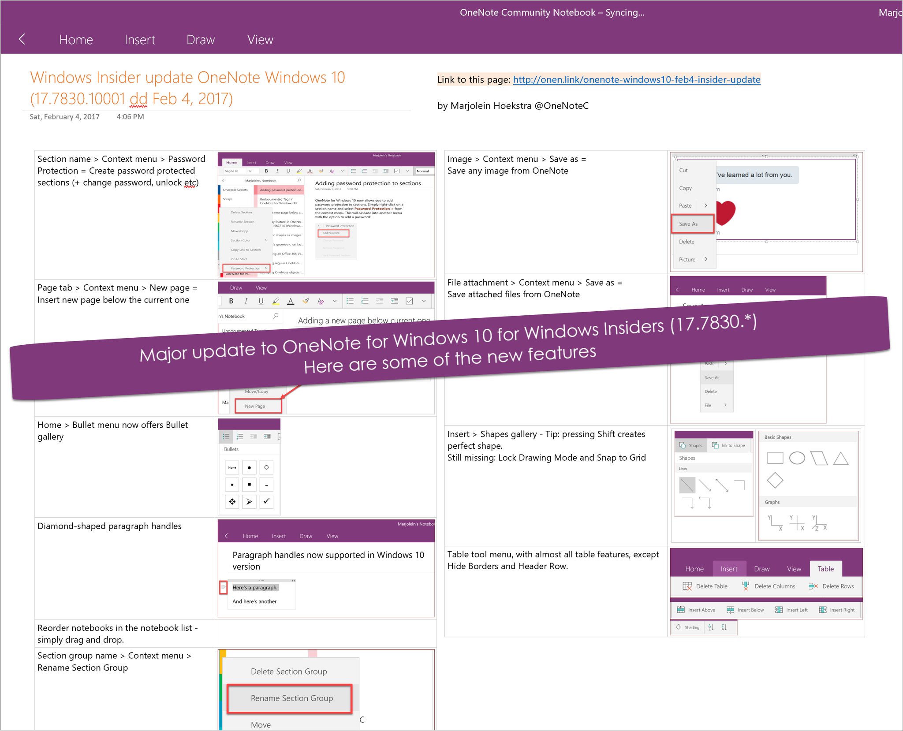Select the 'None' bullet option in Bullets gallery

tap(232, 467)
